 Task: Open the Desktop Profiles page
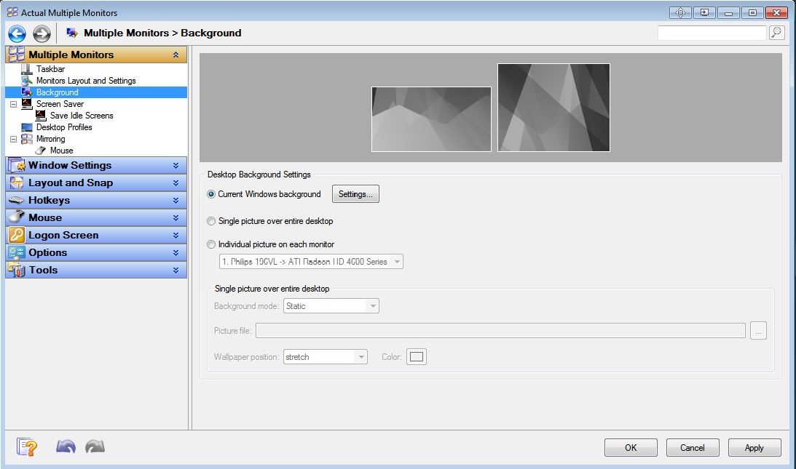click(x=64, y=127)
